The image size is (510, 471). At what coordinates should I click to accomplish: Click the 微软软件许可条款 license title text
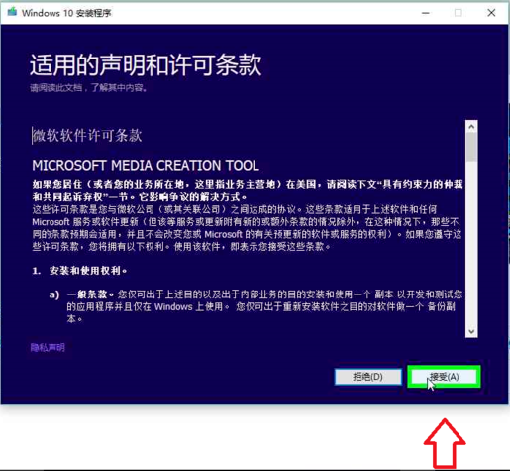pyautogui.click(x=87, y=136)
